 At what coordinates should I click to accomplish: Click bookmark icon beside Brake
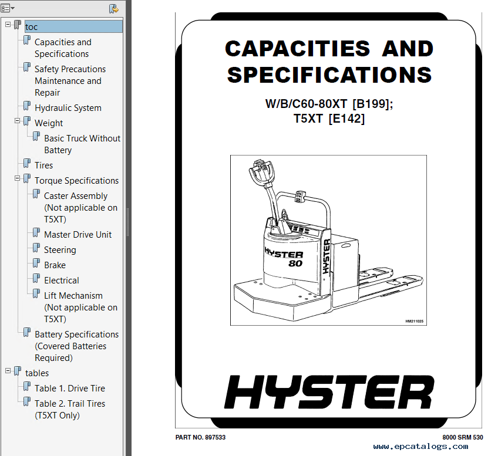point(36,263)
